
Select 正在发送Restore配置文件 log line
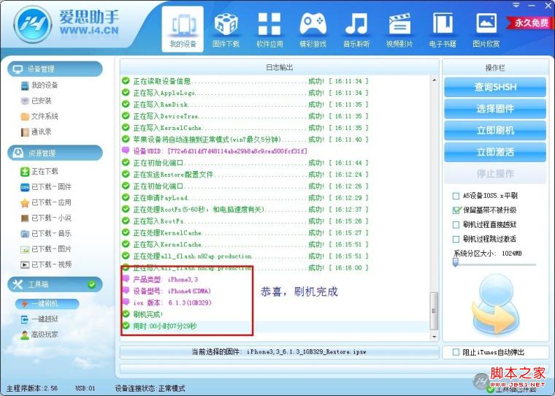245,175
